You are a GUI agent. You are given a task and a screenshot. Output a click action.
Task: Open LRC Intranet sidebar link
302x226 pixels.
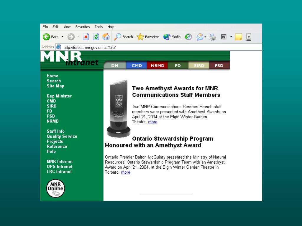(x=59, y=172)
